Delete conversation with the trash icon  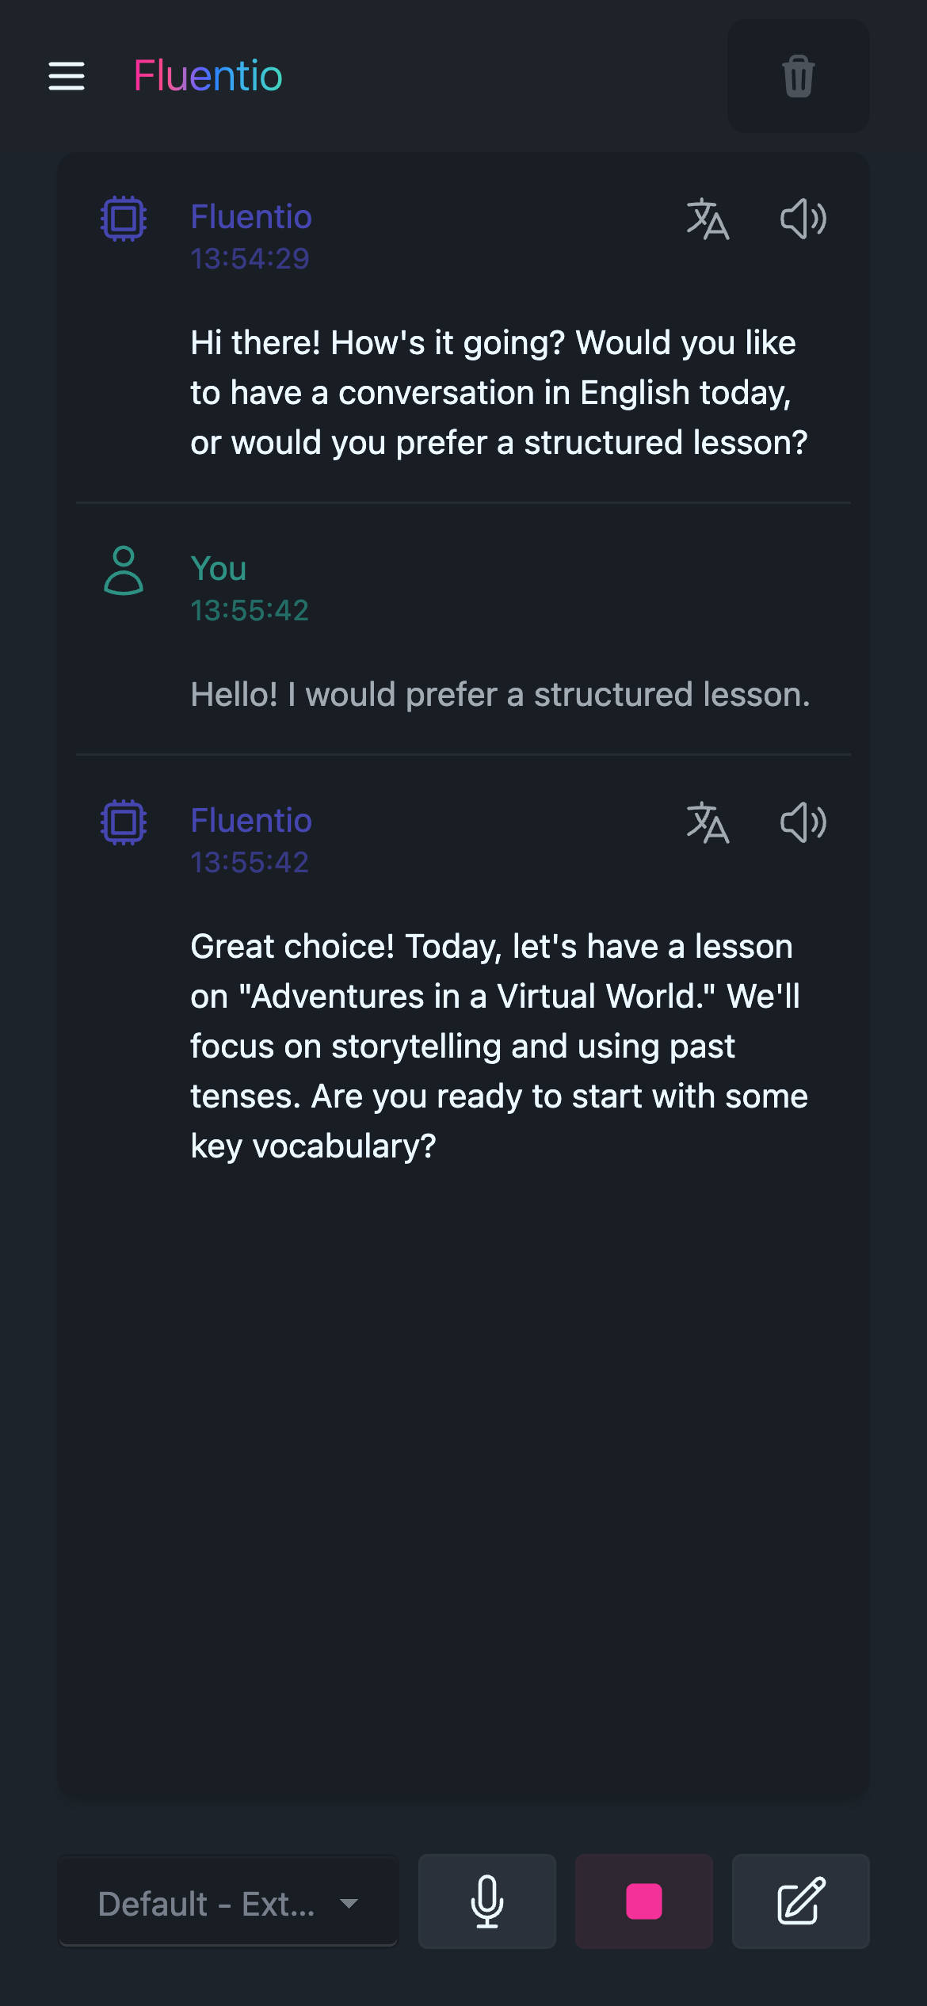pos(798,76)
